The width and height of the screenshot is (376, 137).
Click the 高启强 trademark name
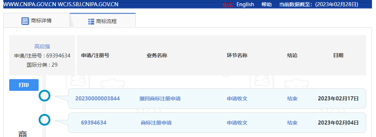[42, 47]
